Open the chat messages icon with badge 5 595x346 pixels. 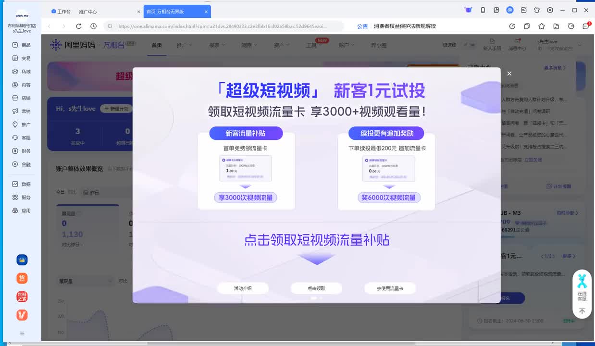[586, 26]
